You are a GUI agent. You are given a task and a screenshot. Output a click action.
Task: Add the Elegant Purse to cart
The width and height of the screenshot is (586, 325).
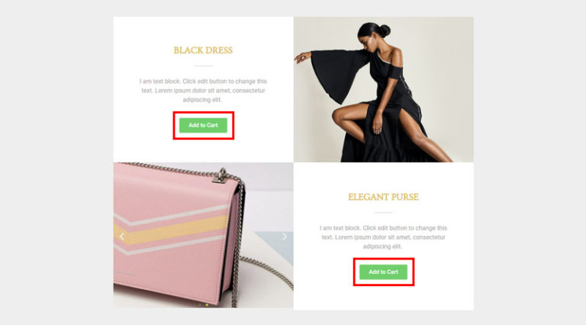[x=384, y=272]
